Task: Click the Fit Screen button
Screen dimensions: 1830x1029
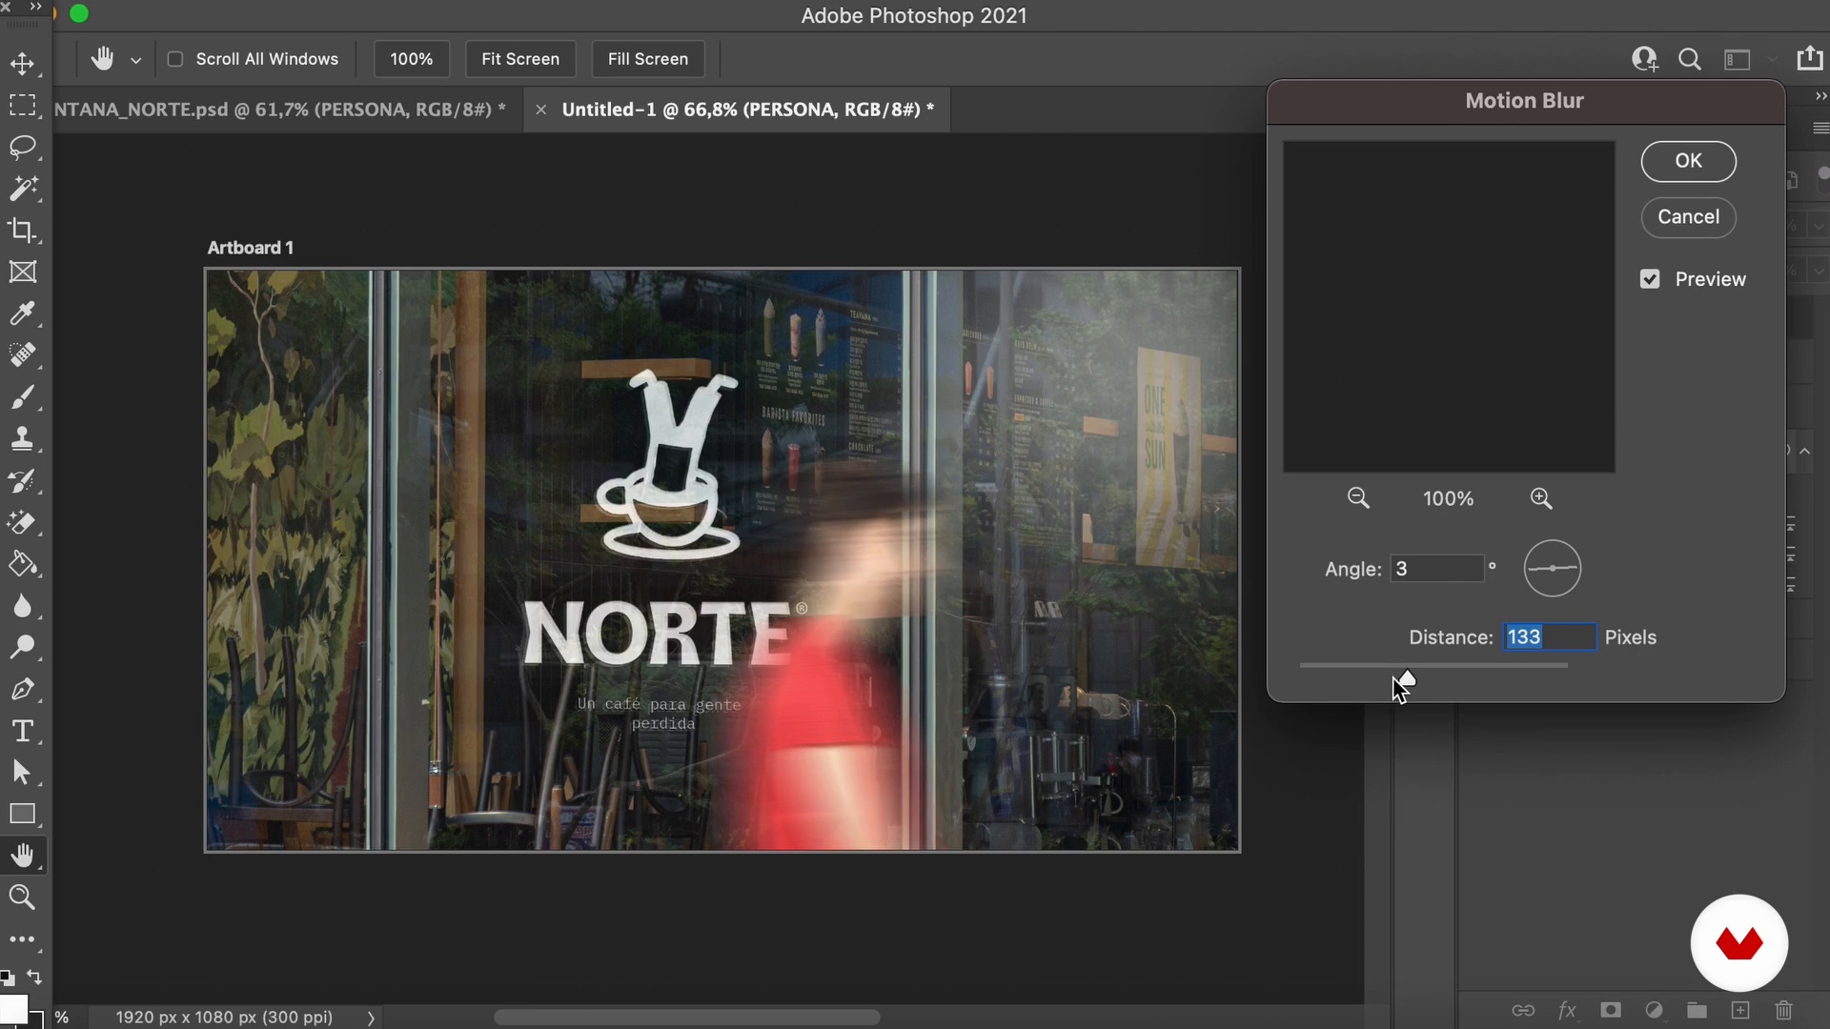Action: (x=520, y=59)
